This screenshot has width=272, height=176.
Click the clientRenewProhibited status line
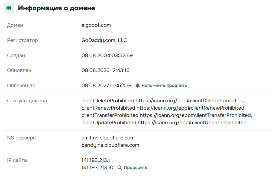[x=164, y=108]
